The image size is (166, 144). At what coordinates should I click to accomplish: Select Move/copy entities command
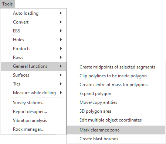tap(116, 102)
